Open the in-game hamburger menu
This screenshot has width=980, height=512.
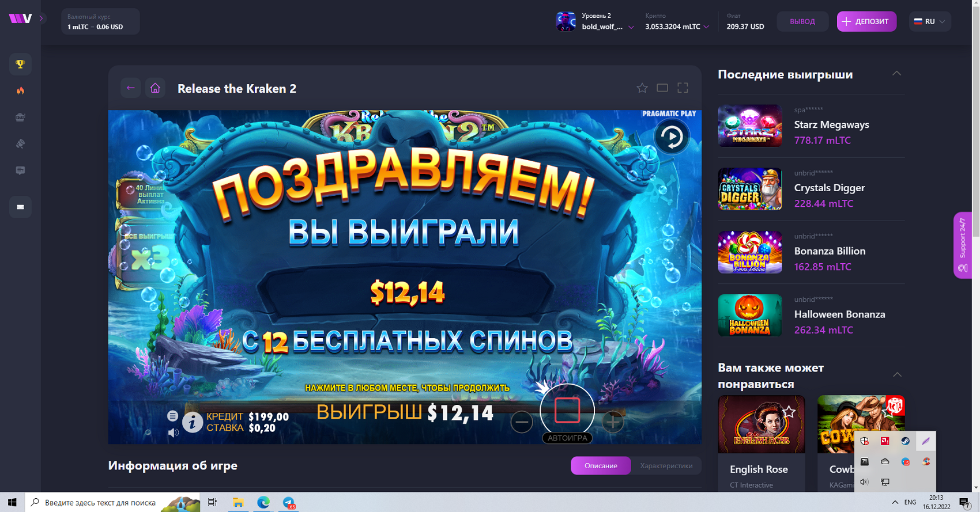click(x=172, y=416)
